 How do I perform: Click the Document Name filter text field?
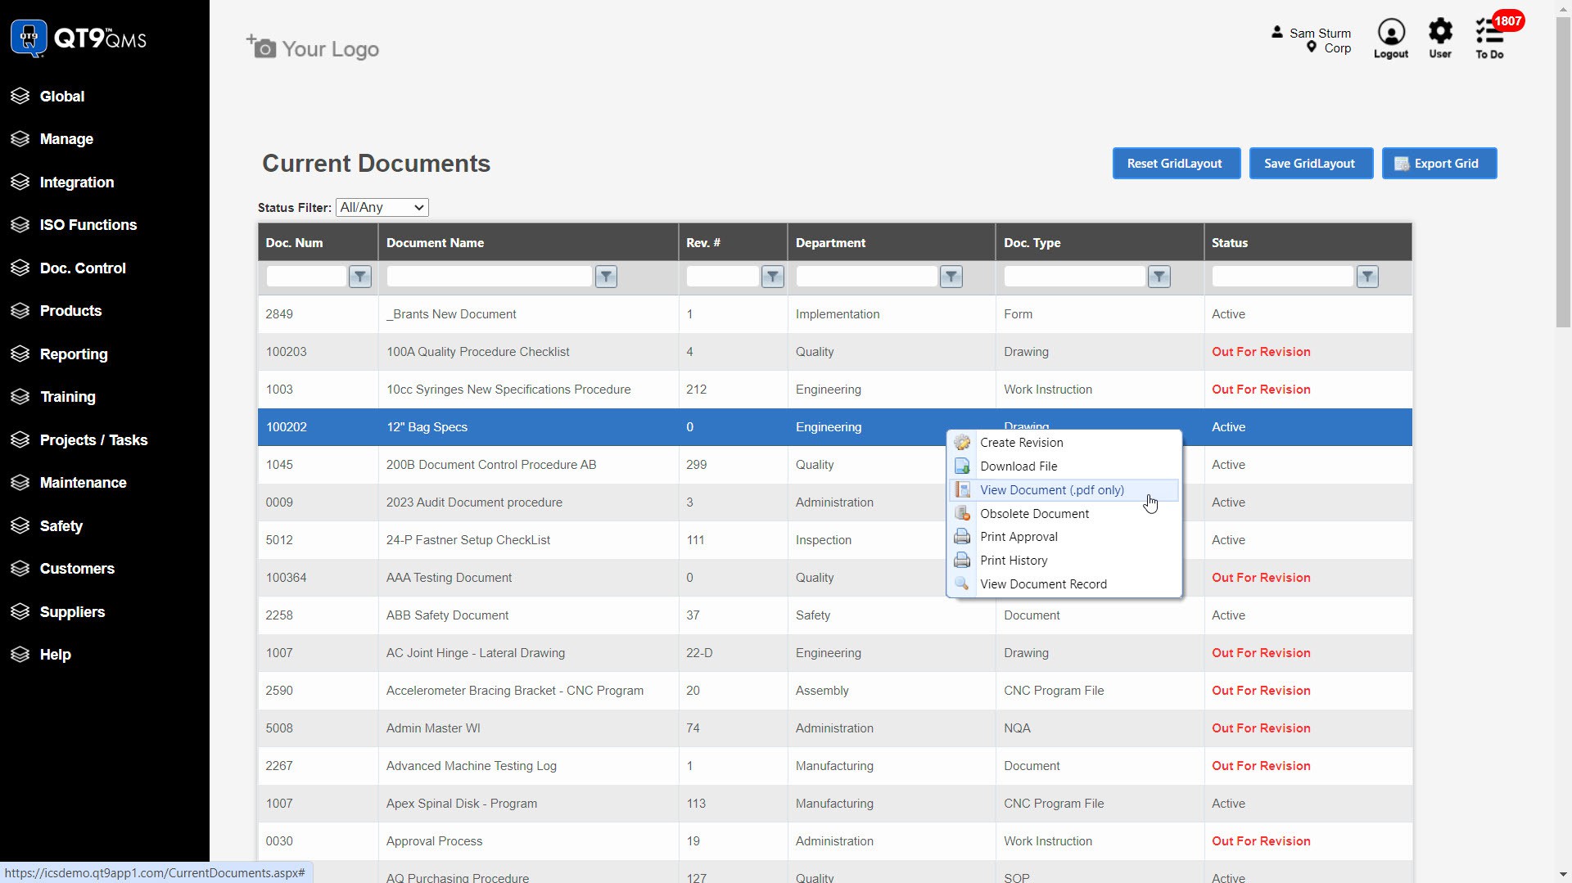pyautogui.click(x=489, y=277)
